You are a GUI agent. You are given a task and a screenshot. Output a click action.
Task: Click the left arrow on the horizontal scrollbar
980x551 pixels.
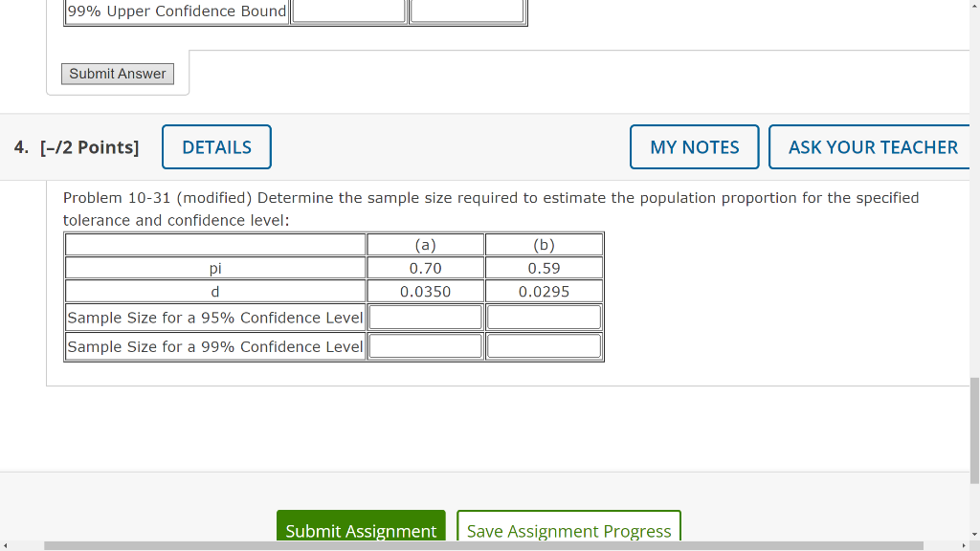point(6,545)
